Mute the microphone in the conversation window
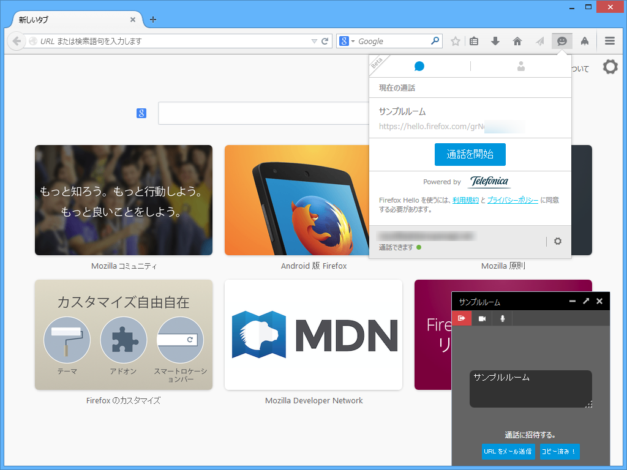The image size is (627, 470). point(502,318)
